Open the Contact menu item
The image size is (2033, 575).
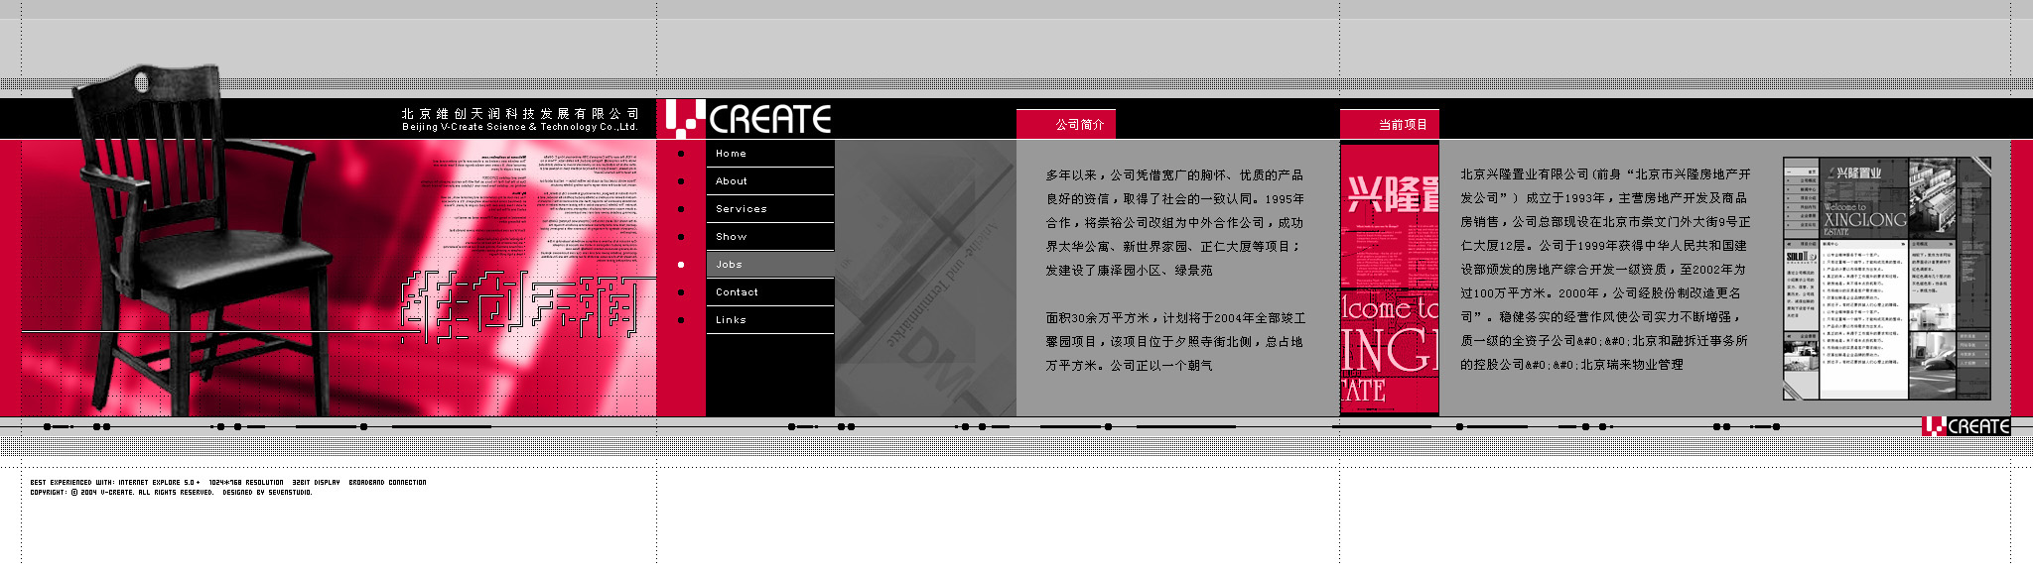[770, 292]
